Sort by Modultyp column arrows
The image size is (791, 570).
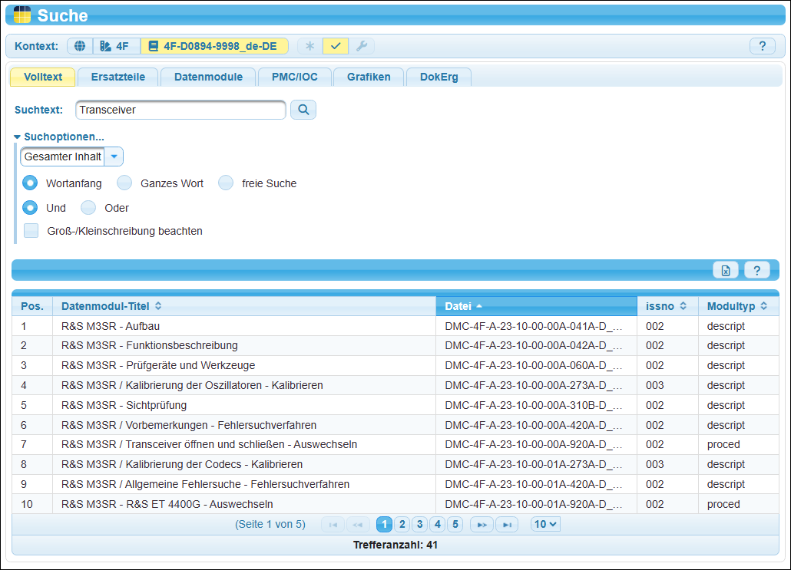[764, 306]
